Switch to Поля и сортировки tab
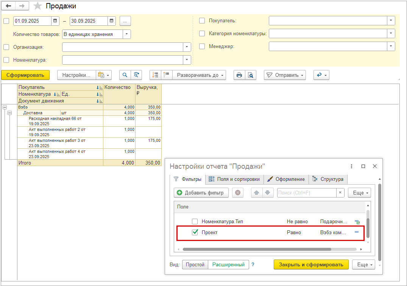 click(x=234, y=179)
